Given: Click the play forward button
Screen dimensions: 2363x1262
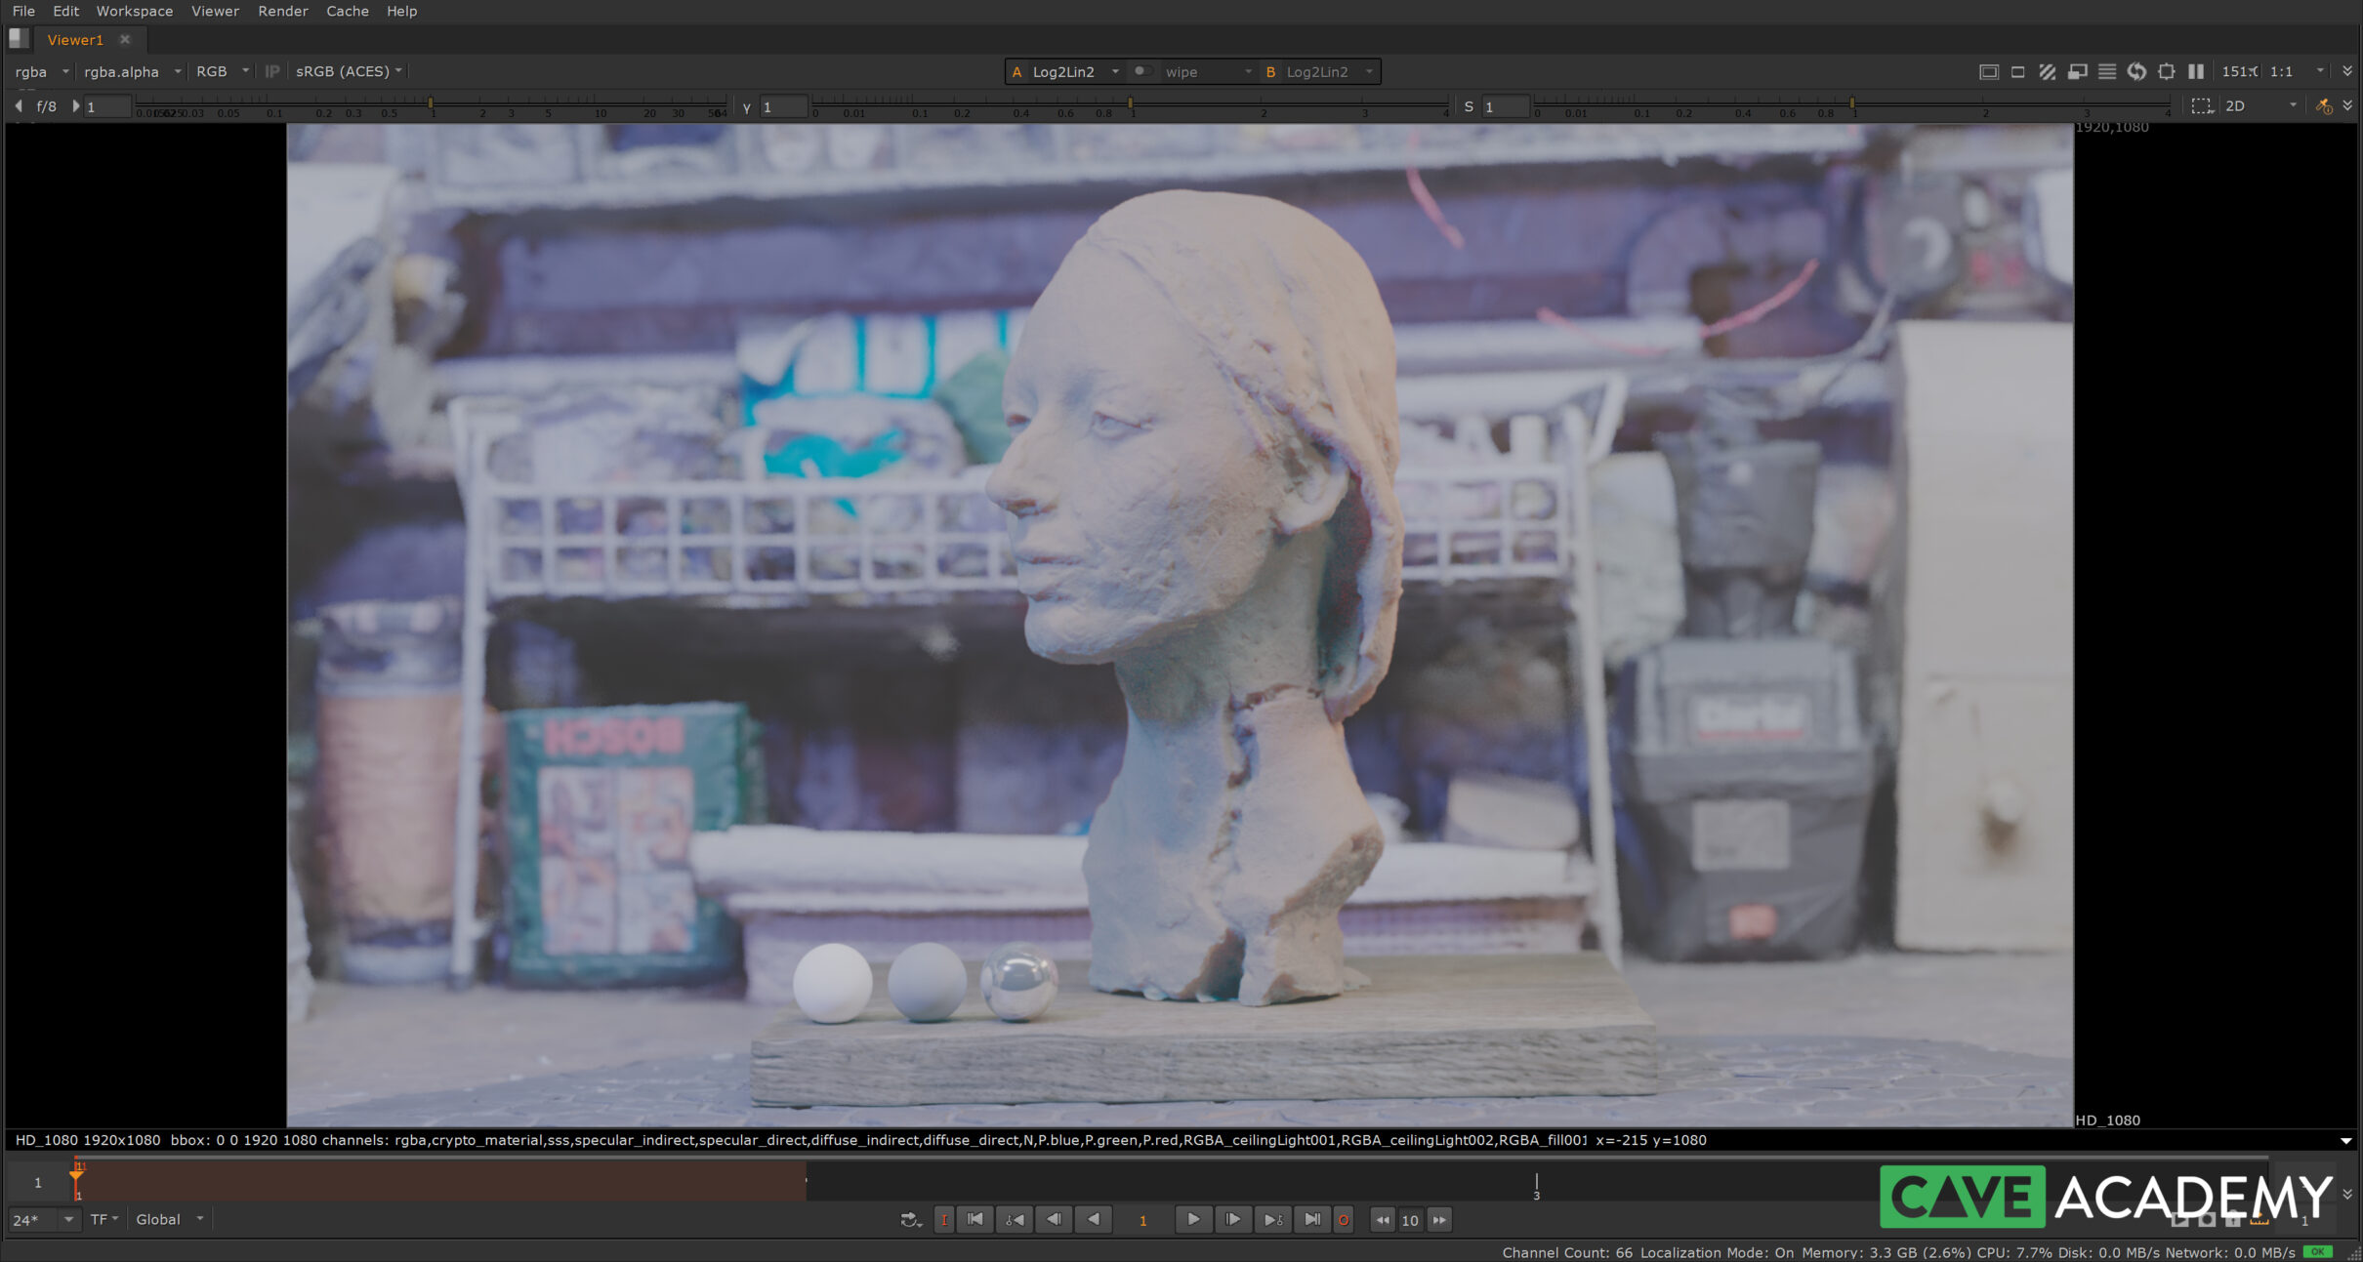Looking at the screenshot, I should click(1193, 1219).
